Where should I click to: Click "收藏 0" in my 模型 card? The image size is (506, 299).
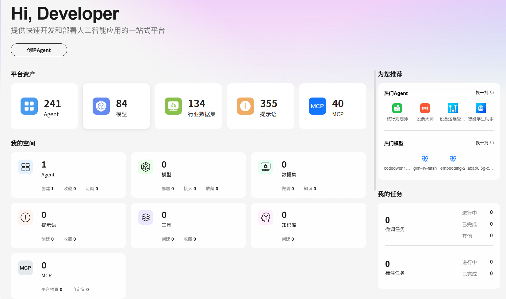click(x=212, y=189)
